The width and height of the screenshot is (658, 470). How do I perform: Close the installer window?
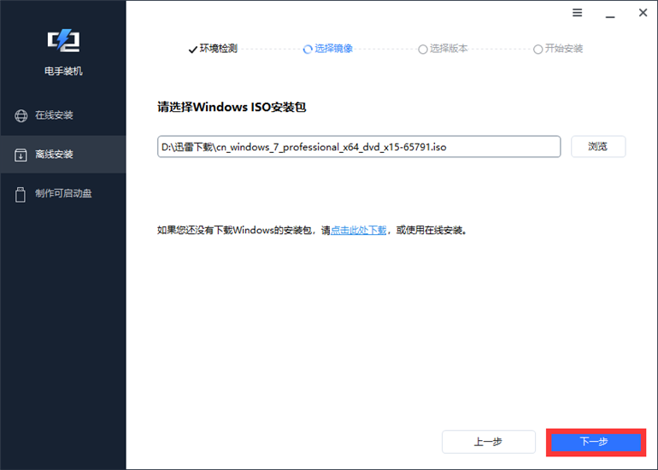pyautogui.click(x=643, y=13)
